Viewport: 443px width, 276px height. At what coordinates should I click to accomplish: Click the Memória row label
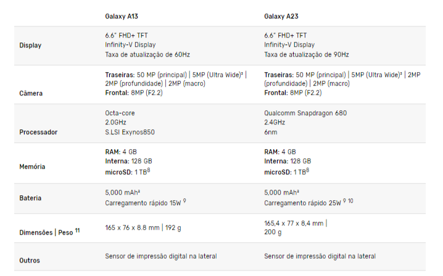[x=32, y=167]
